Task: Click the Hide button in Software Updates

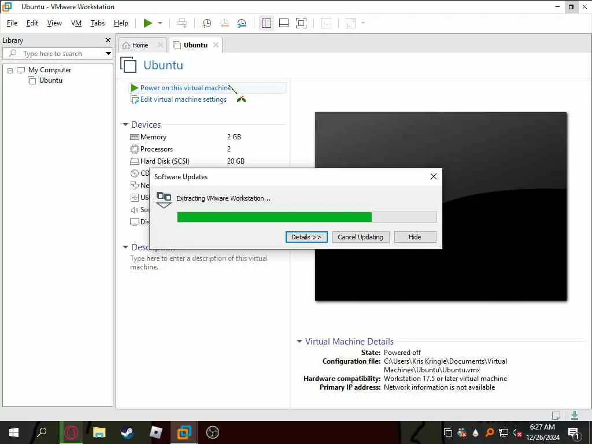Action: coord(415,236)
